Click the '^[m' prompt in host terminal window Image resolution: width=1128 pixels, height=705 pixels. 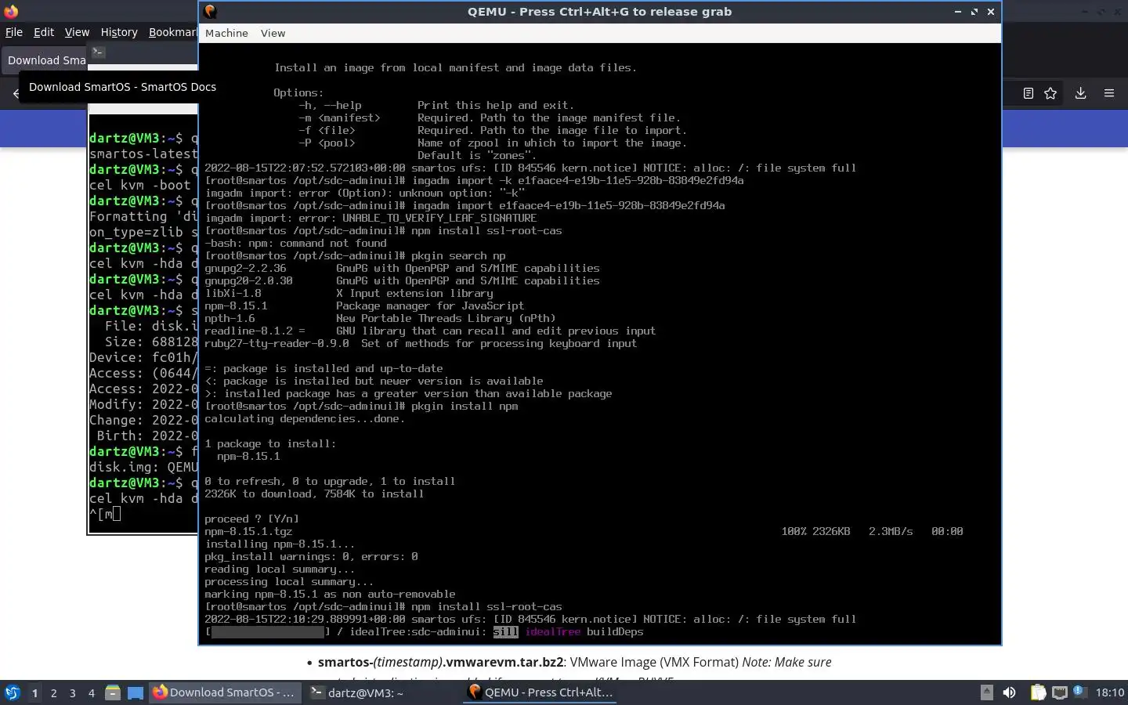coord(105,514)
